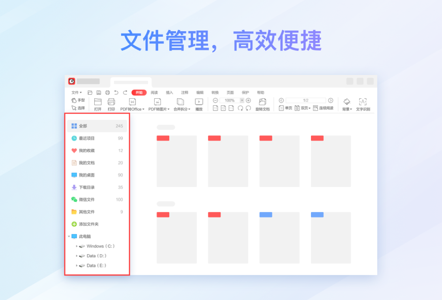
Task: Open last blue-tagged thumbnail in bottom row
Action: coord(331,238)
